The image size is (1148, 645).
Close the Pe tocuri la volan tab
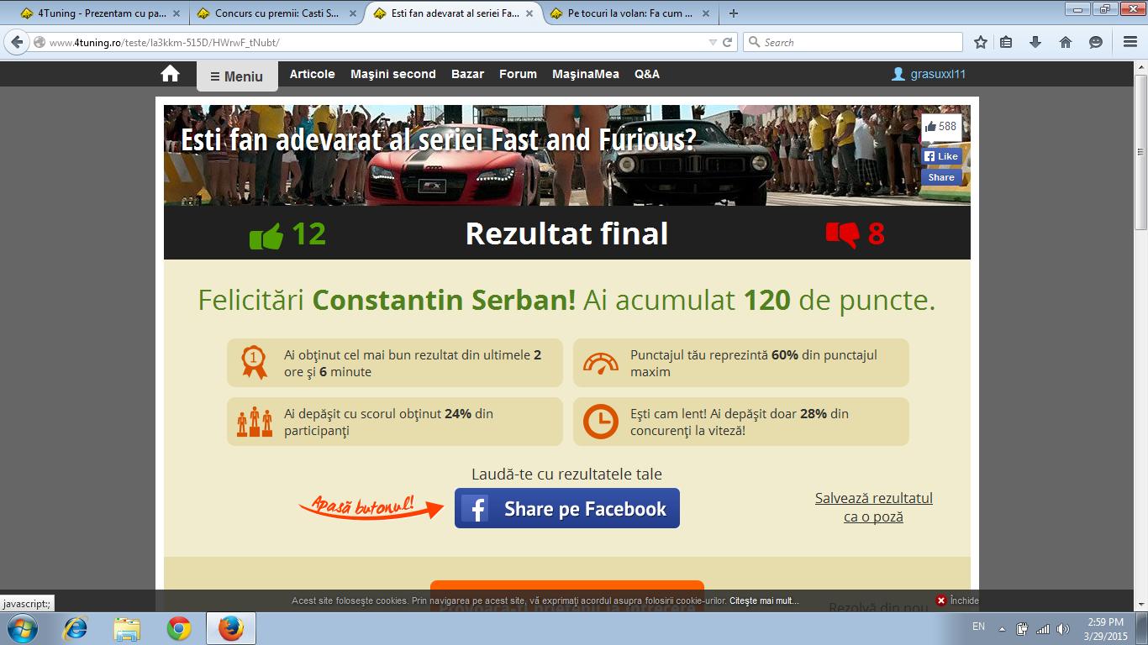point(706,13)
